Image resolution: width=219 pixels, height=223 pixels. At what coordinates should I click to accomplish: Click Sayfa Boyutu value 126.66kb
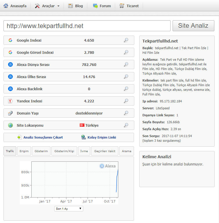pyautogui.click(x=173, y=122)
